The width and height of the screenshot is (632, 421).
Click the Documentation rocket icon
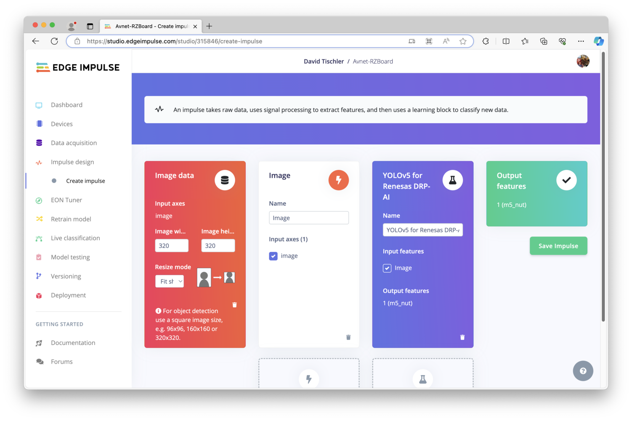39,343
